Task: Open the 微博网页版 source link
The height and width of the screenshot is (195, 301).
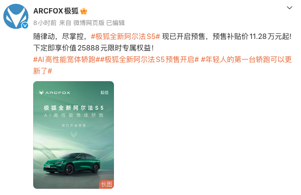Action: click(89, 23)
